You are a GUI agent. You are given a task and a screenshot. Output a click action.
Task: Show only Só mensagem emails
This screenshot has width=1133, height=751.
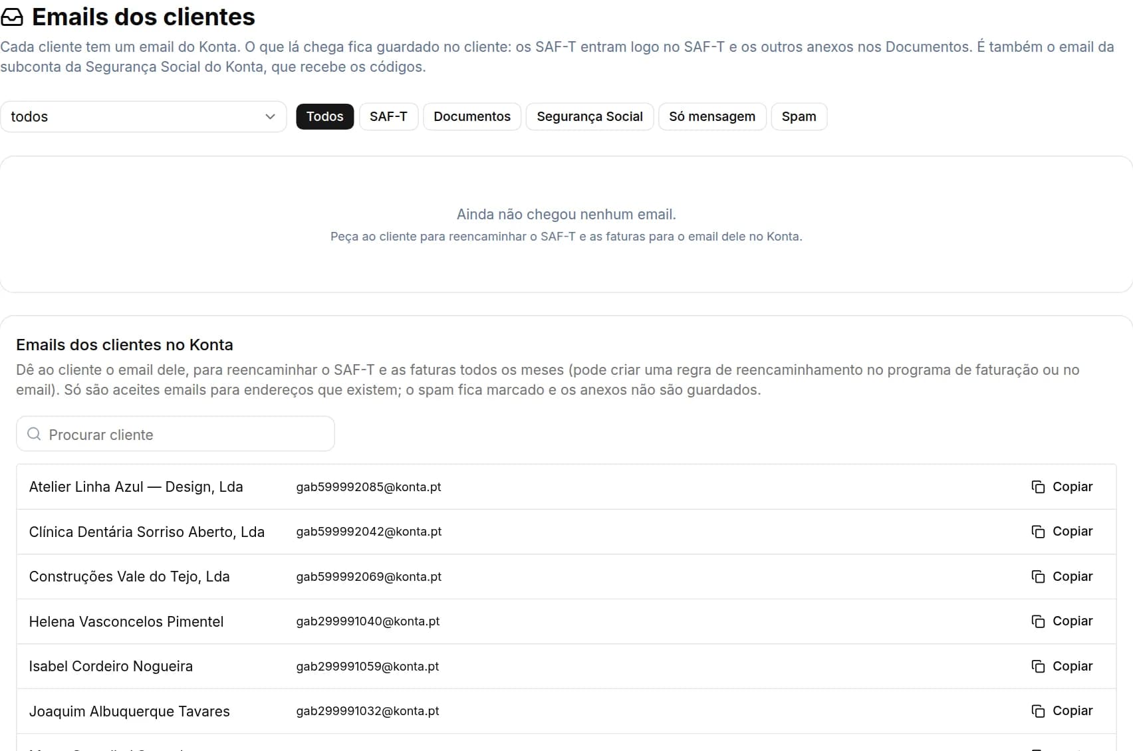[712, 117]
